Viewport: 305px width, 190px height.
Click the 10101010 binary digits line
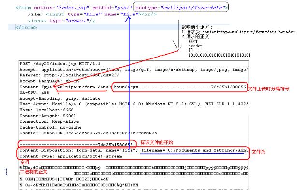point(219,55)
